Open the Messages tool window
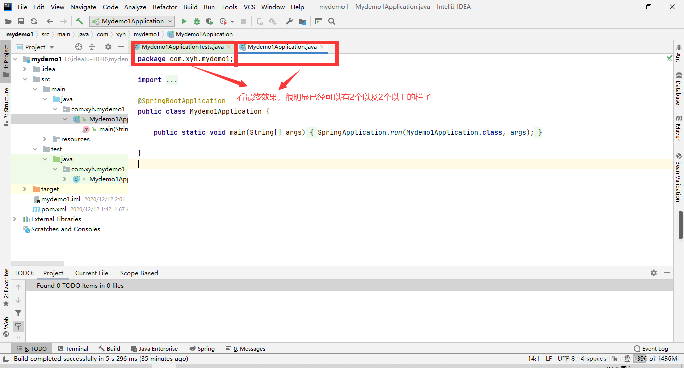This screenshot has width=684, height=368. (245, 349)
